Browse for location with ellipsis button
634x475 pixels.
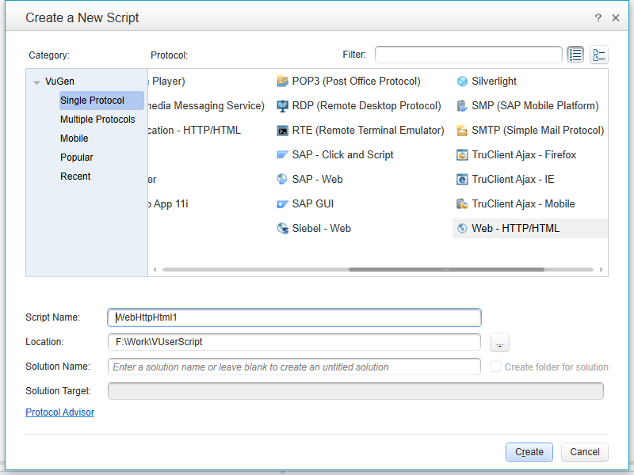pyautogui.click(x=499, y=343)
